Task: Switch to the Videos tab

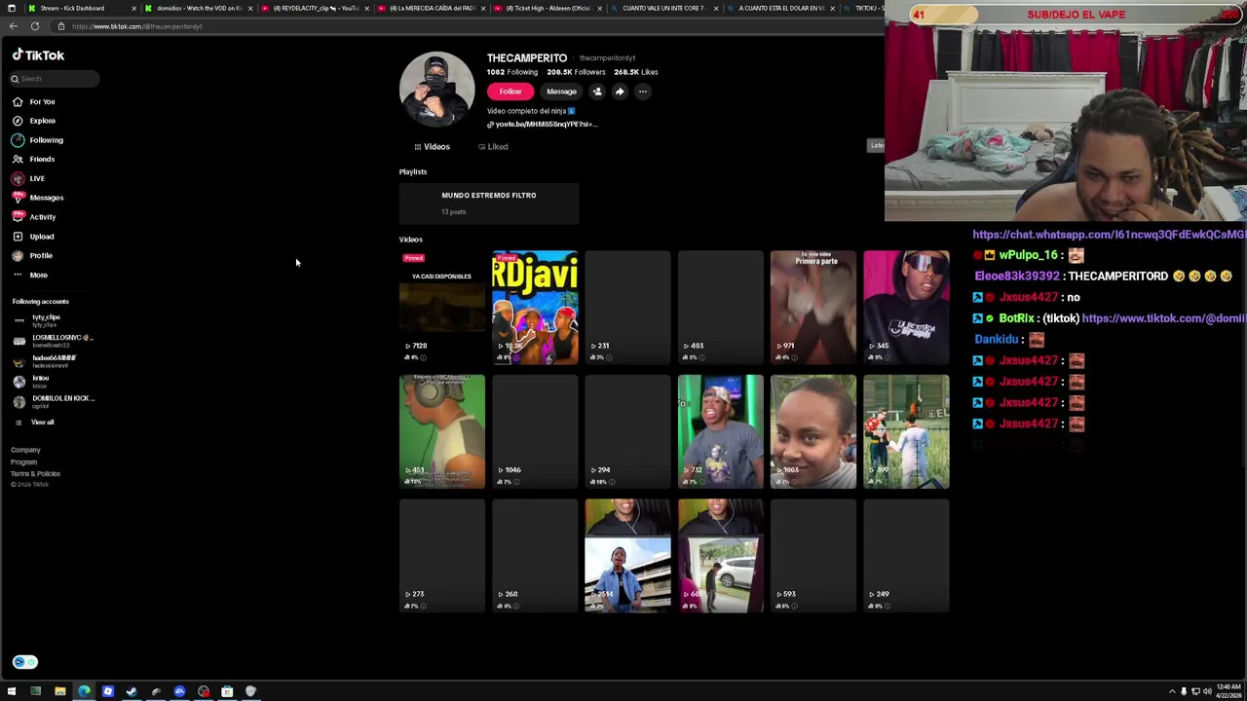Action: [x=432, y=147]
